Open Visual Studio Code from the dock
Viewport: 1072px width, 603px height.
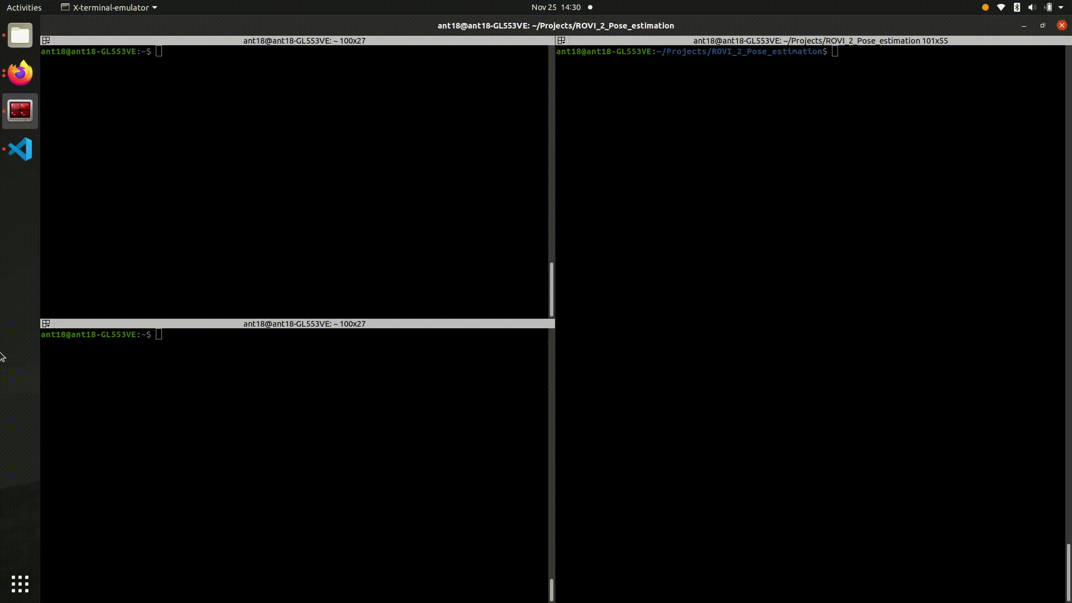20,149
